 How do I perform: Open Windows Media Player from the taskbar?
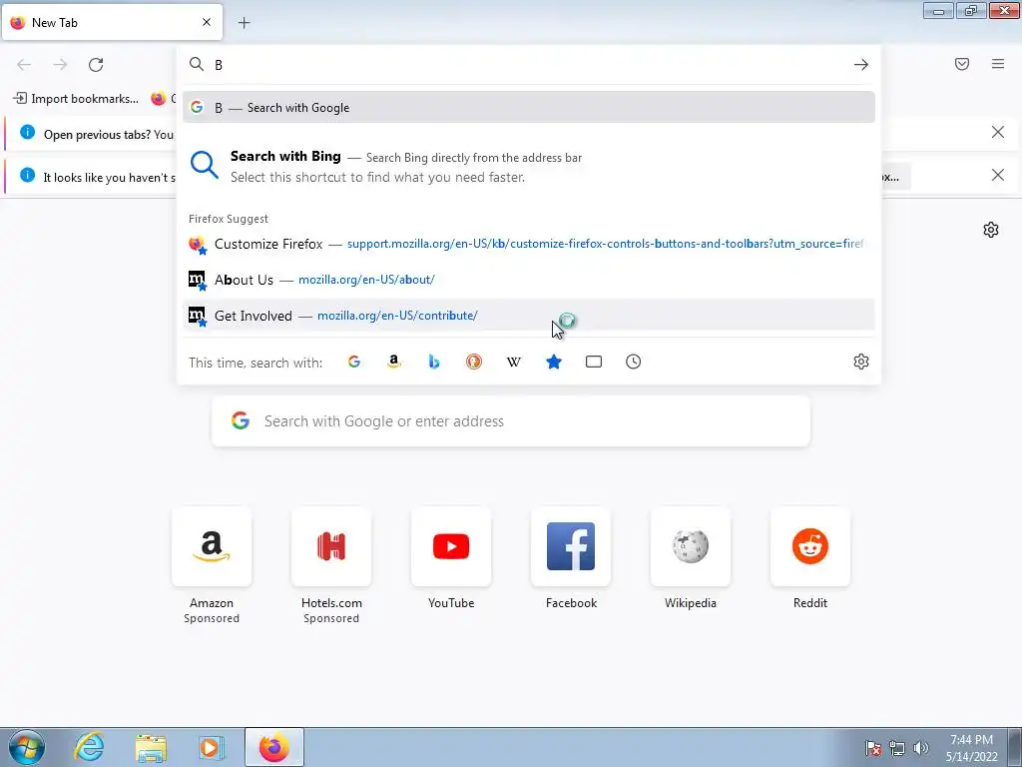(211, 747)
